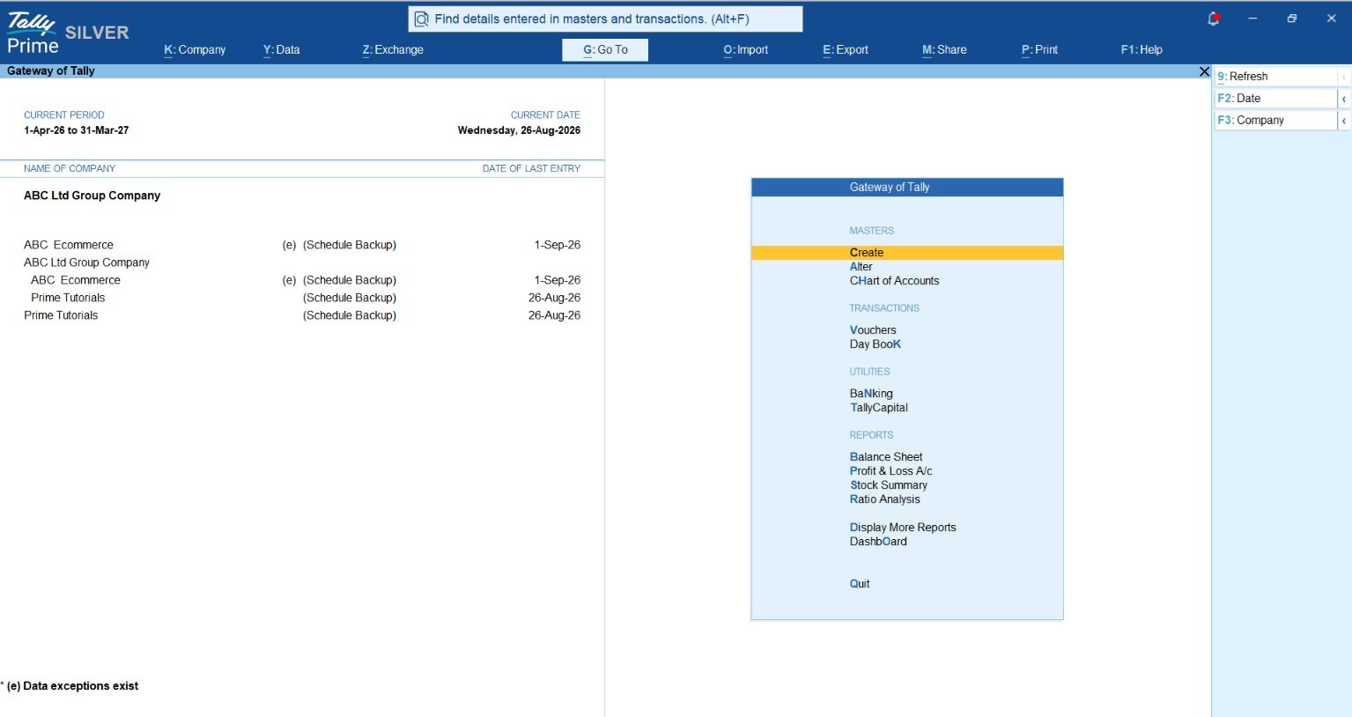This screenshot has width=1352, height=717.
Task: Open the Z: Exchange menu
Action: point(393,50)
